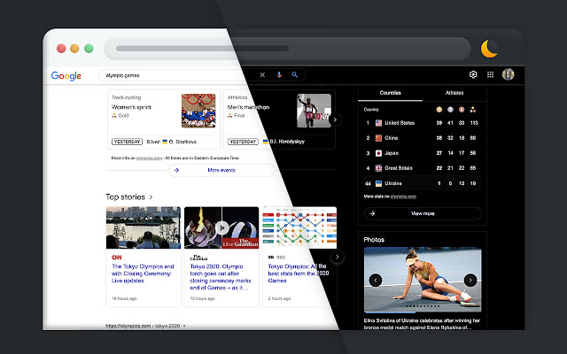The image size is (567, 354).
Task: Open the Men's marathon event card
Action: click(x=279, y=119)
